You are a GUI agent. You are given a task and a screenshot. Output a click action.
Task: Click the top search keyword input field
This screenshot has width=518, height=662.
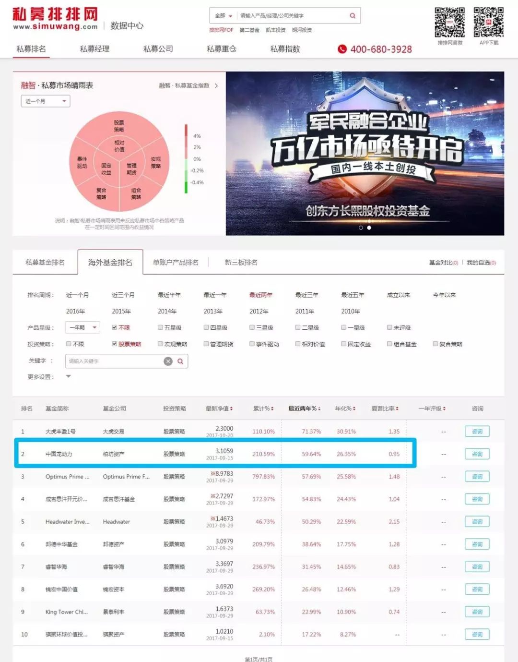pyautogui.click(x=293, y=16)
